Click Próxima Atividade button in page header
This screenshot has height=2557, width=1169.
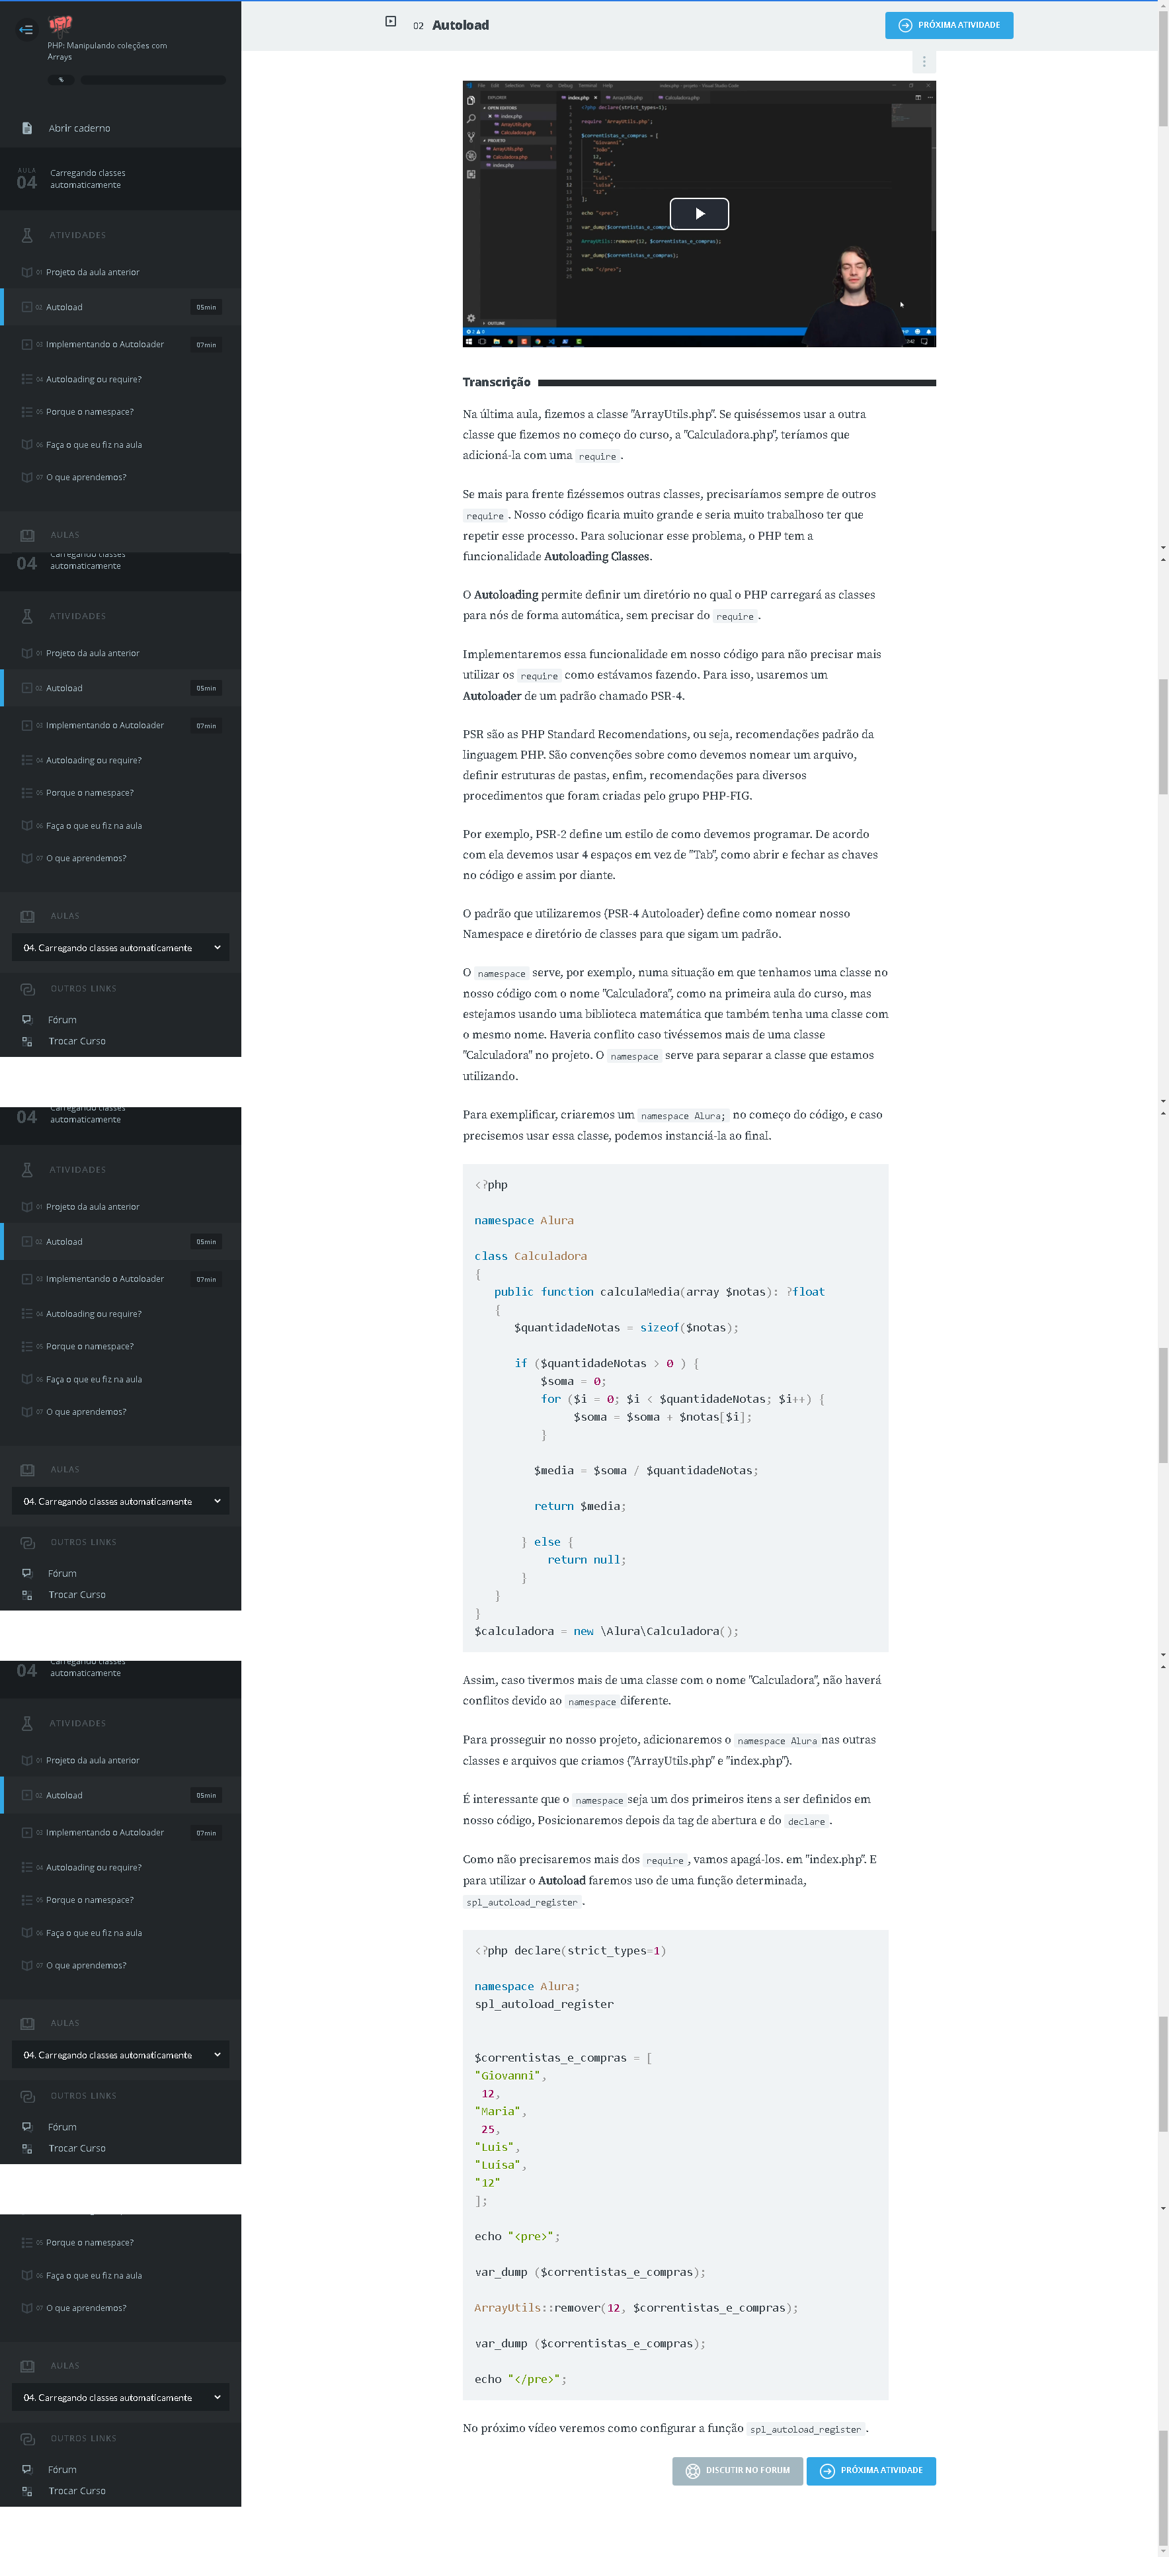[949, 25]
